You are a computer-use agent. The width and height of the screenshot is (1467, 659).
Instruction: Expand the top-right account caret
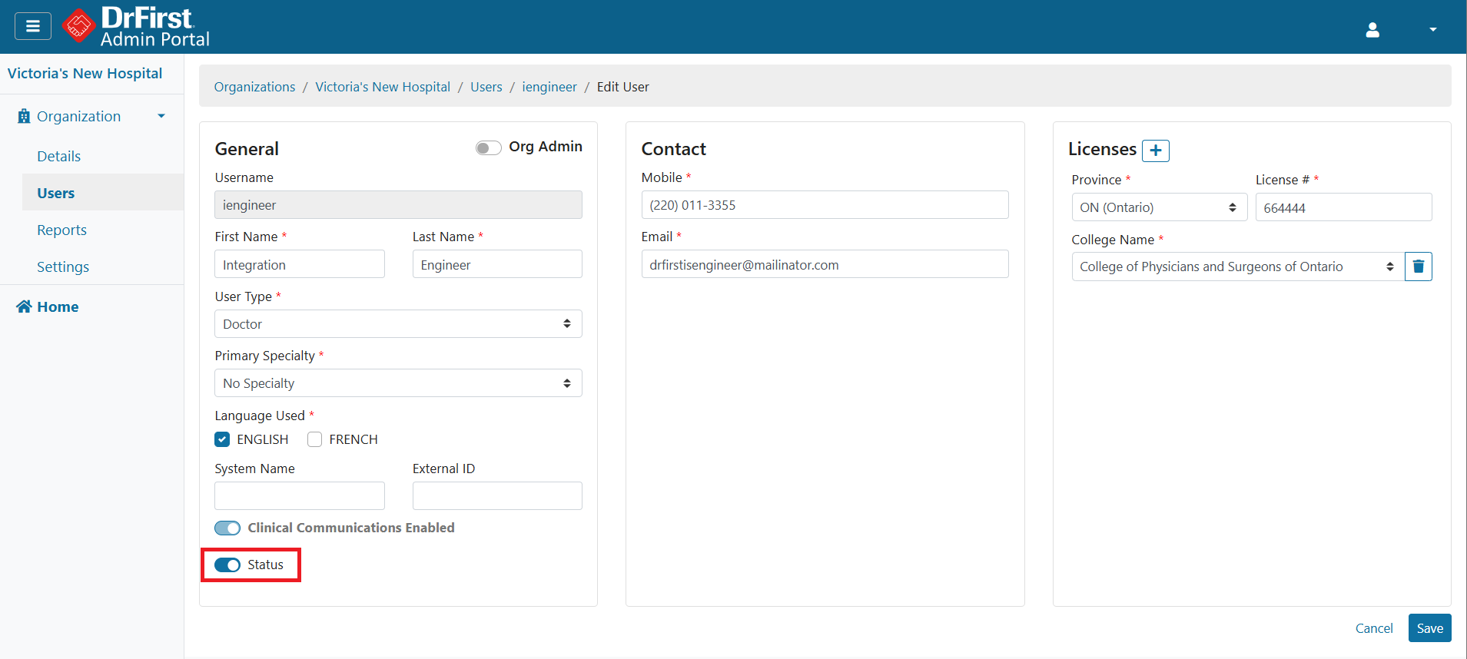click(1432, 29)
